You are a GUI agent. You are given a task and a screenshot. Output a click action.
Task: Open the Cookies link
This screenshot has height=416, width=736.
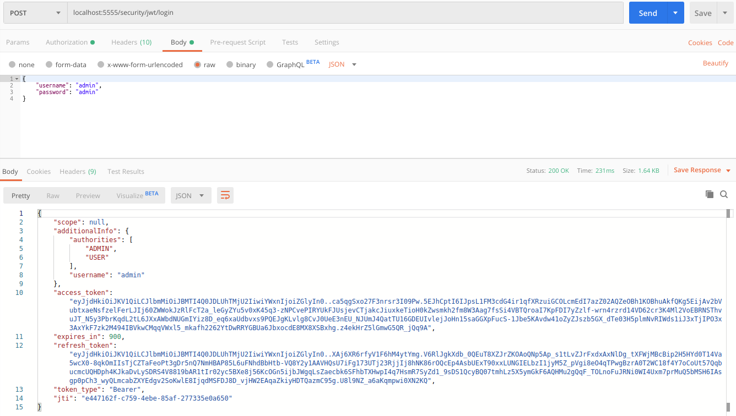700,43
